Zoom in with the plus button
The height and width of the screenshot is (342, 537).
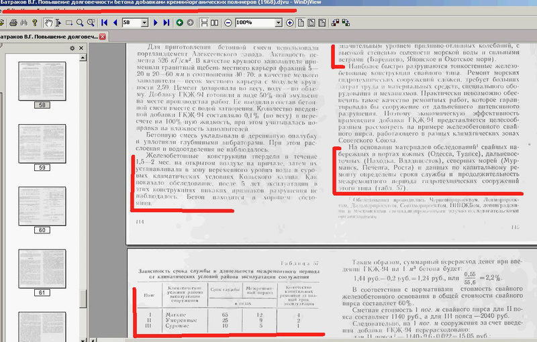(x=290, y=23)
